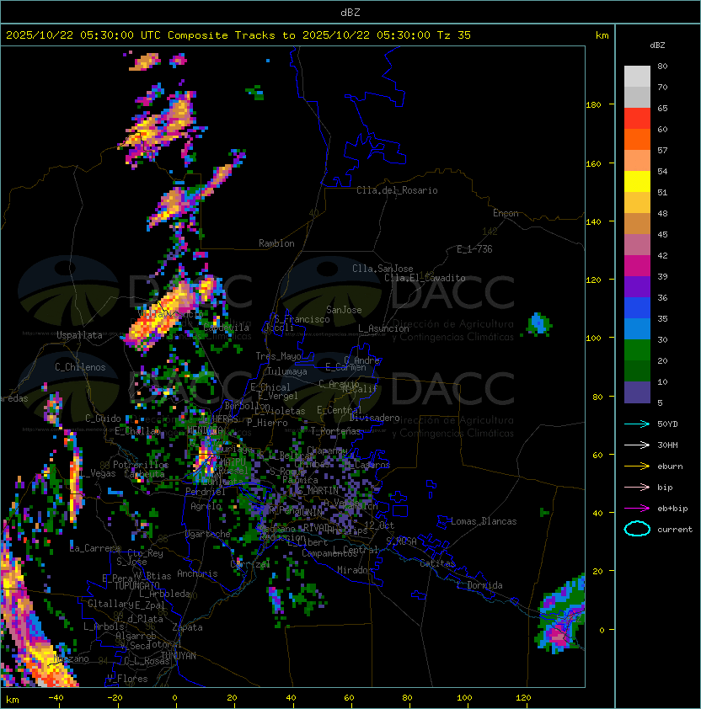This screenshot has width=701, height=709.
Task: Click the Agrelo place label
Action: [x=206, y=506]
